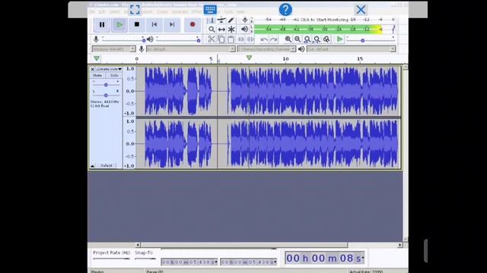487x273 pixels.
Task: Click the track Select button
Action: [107, 166]
